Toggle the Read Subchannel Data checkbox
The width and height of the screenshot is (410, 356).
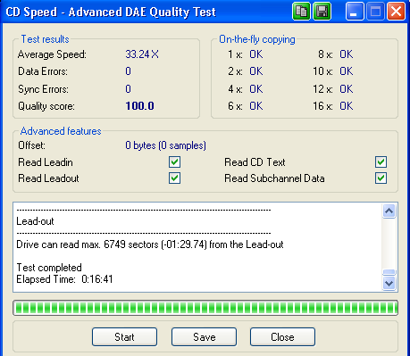381,178
